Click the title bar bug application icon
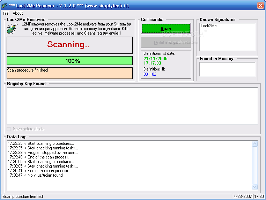 pyautogui.click(x=4, y=6)
